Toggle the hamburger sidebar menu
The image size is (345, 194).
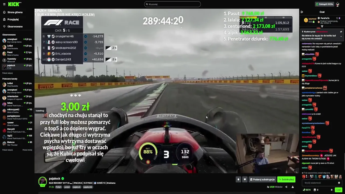(4, 4)
